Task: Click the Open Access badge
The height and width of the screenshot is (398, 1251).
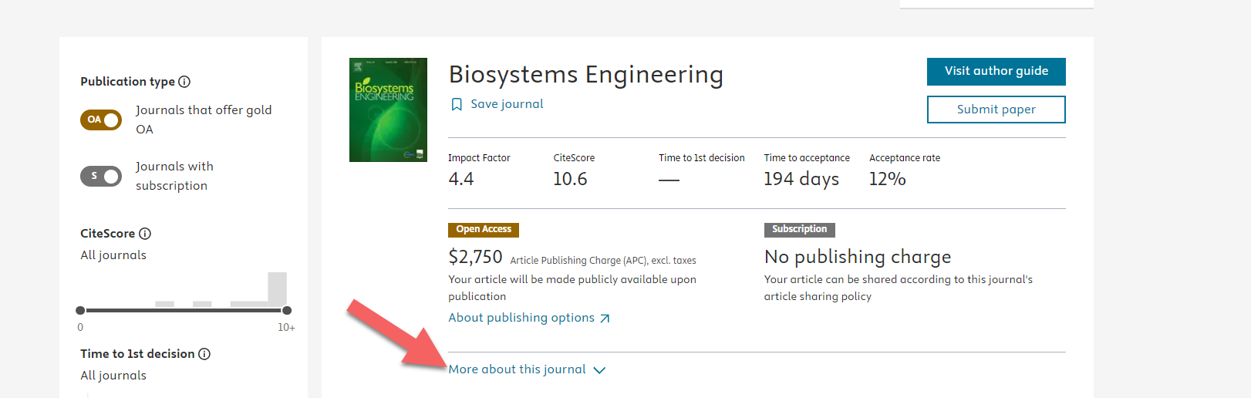Action: pyautogui.click(x=484, y=230)
